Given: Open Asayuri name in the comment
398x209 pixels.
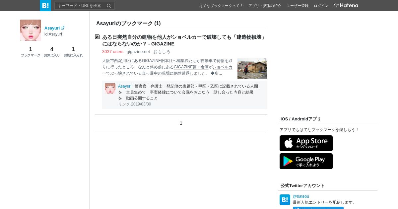Looking at the screenshot, I should pyautogui.click(x=125, y=86).
